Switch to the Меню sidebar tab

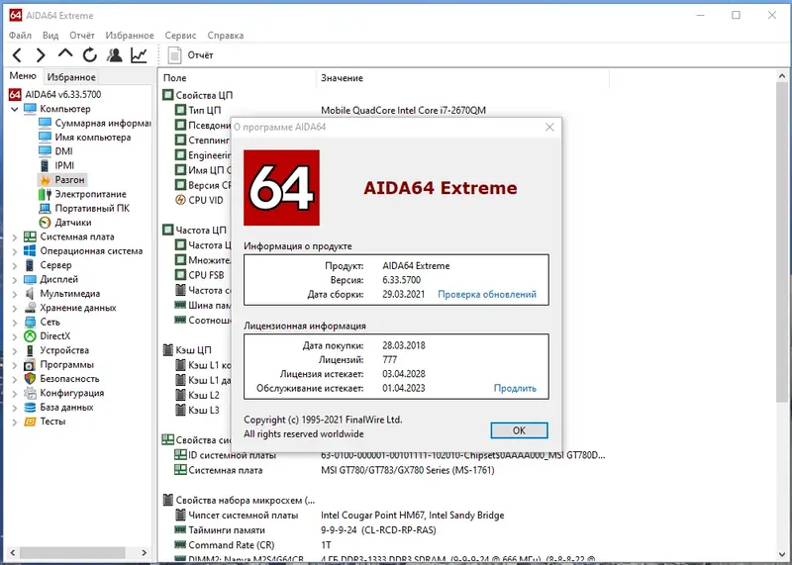click(23, 76)
